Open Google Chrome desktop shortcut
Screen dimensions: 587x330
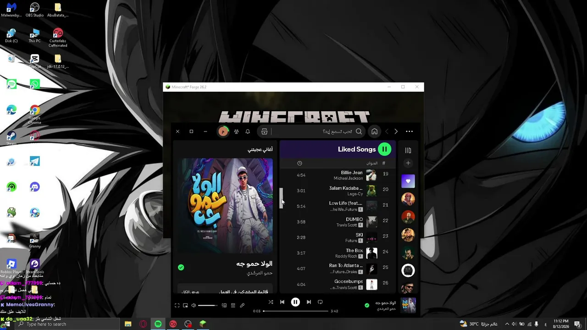(x=34, y=115)
